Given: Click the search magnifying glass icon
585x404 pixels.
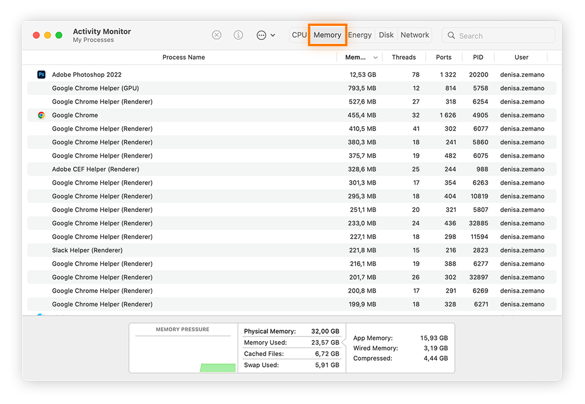Looking at the screenshot, I should point(451,35).
